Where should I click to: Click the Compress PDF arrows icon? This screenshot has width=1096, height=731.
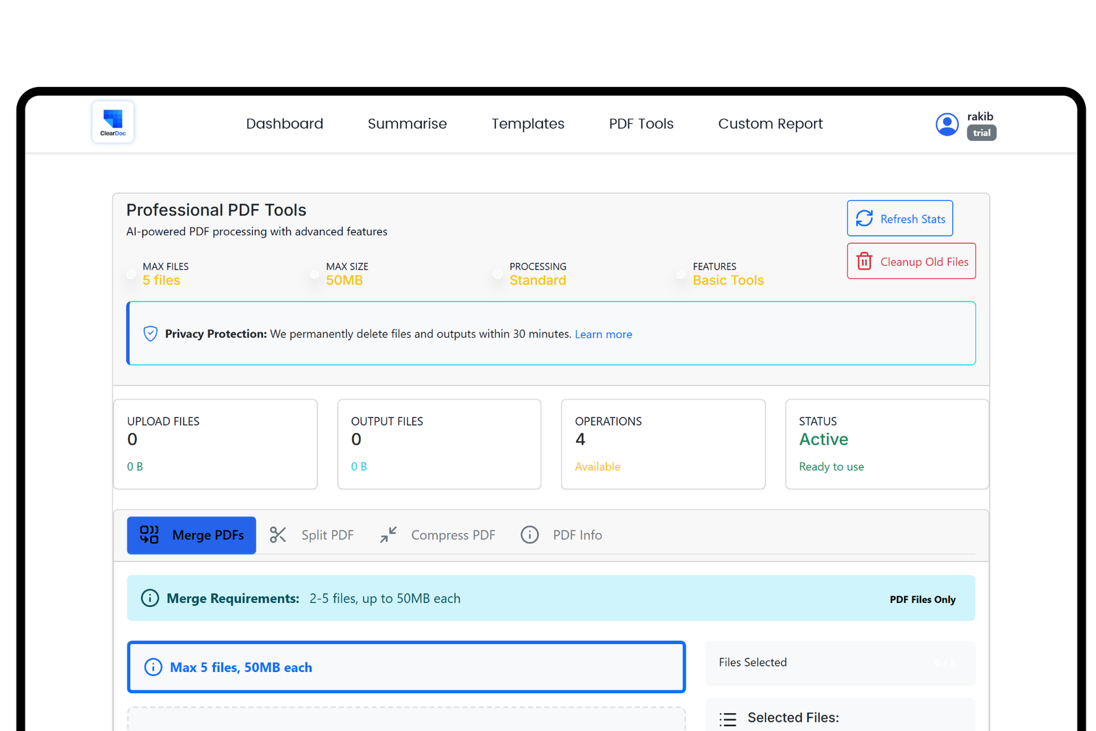click(x=388, y=535)
